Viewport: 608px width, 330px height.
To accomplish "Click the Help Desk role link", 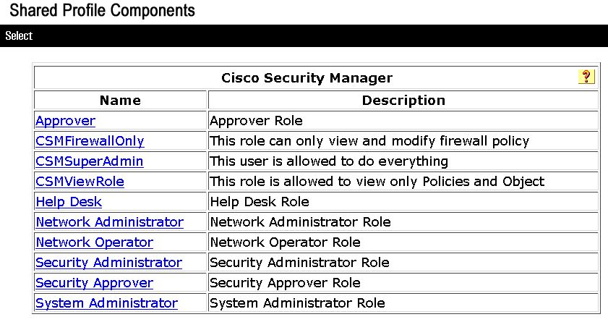I will 69,201.
